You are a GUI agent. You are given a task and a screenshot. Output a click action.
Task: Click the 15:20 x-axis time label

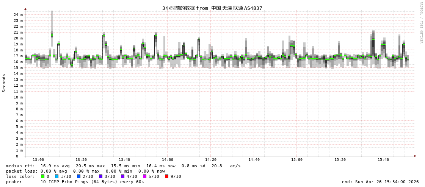point(340,160)
